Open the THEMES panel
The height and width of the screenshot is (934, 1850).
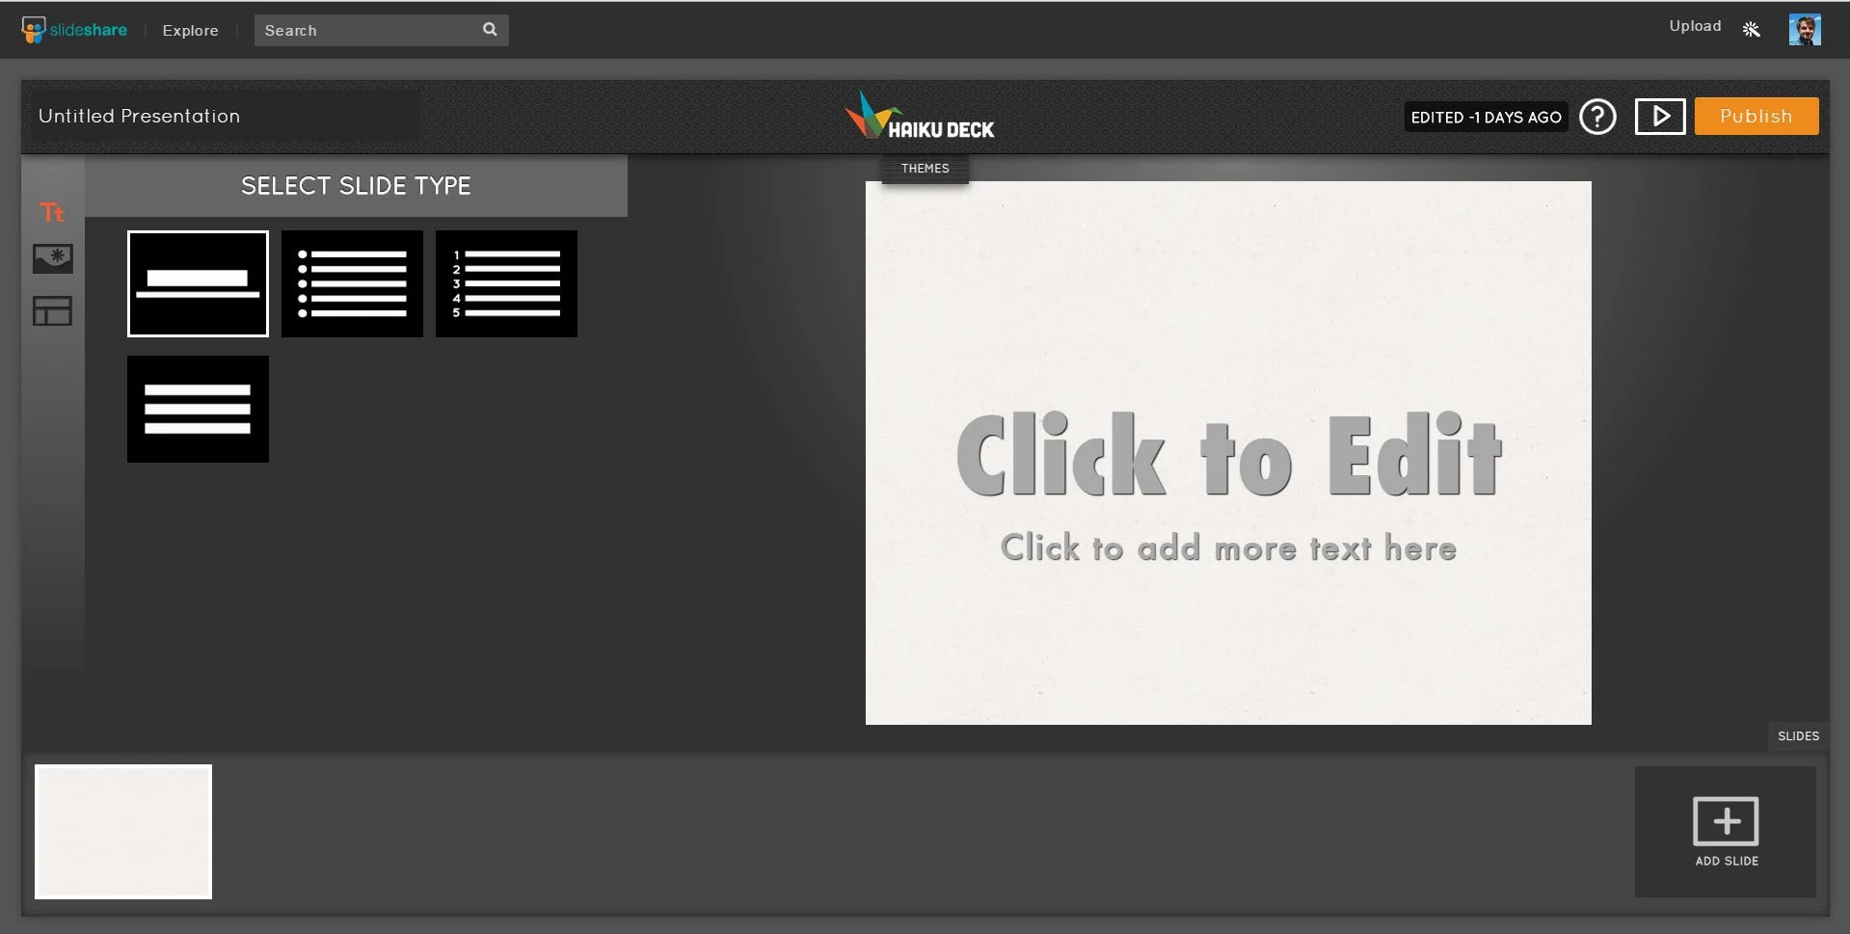tap(924, 168)
